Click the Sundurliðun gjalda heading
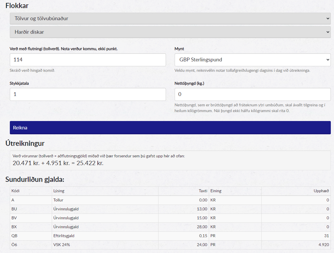 tap(35, 180)
